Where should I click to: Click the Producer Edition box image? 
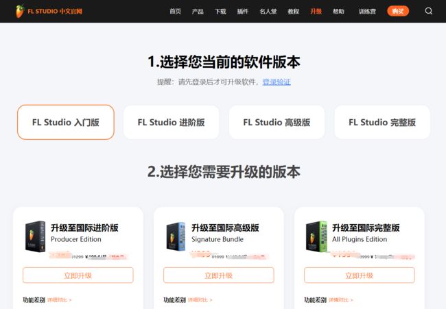(x=35, y=236)
